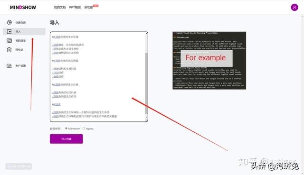This screenshot has height=175, width=304.
Task: Click the 结论 heading line in the text area
Action: pyautogui.click(x=56, y=104)
